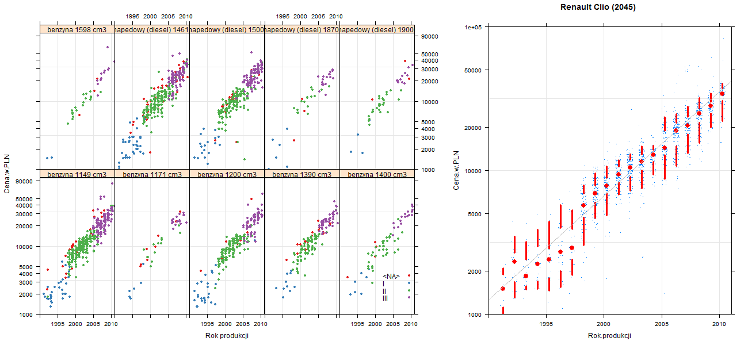
Task: Select the "napedowy (diesel) 1870" panel header
Action: tap(302, 29)
